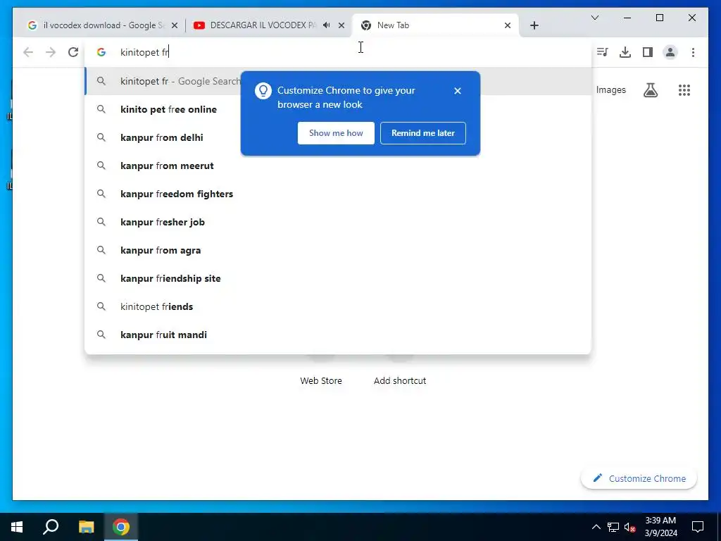Click the taskbar clock showing 3:39 AM
This screenshot has height=541, width=721.
[660, 527]
